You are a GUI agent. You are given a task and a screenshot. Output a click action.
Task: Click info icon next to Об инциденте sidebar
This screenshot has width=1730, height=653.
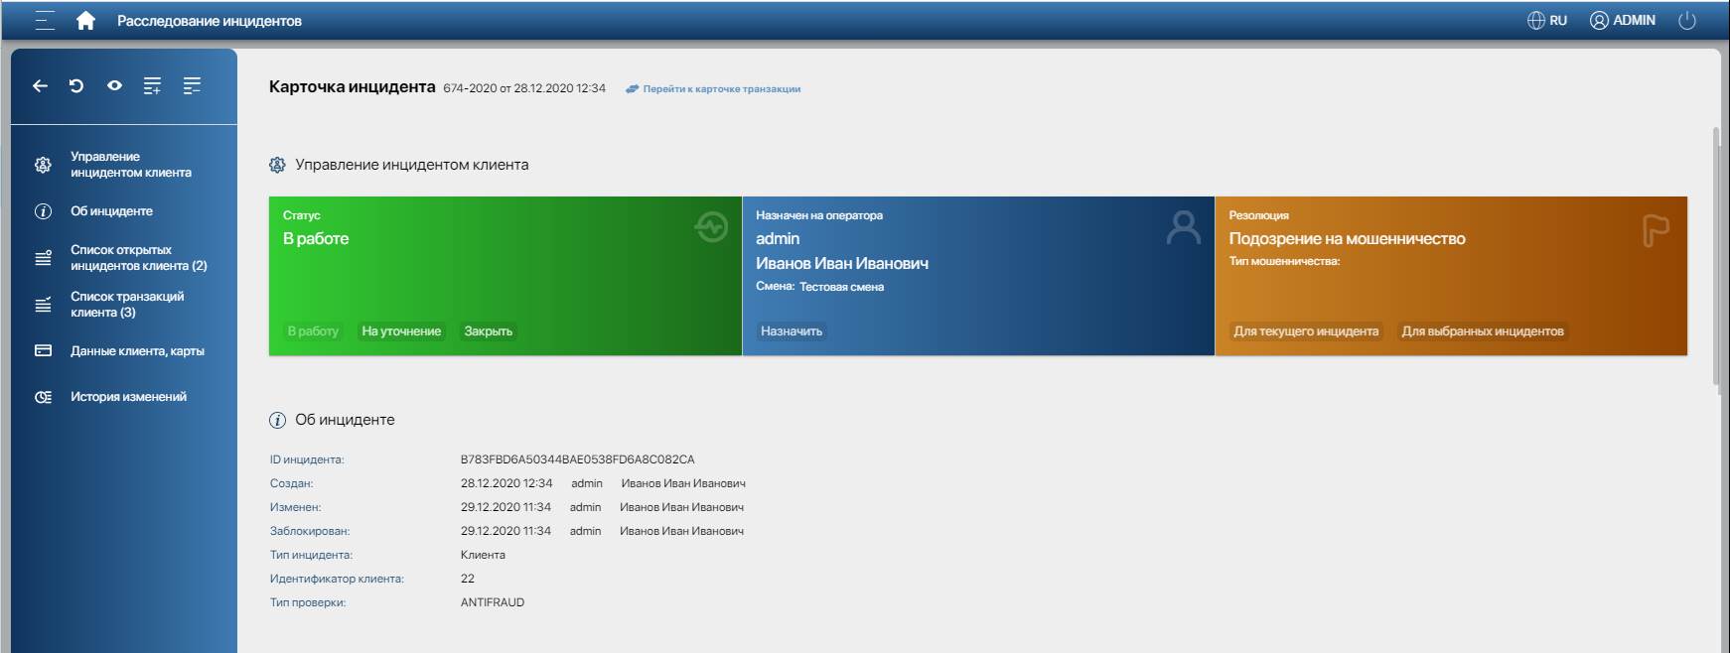[43, 211]
